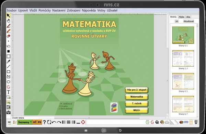
Task: Select the ellipse shape tool
Action: [8, 82]
